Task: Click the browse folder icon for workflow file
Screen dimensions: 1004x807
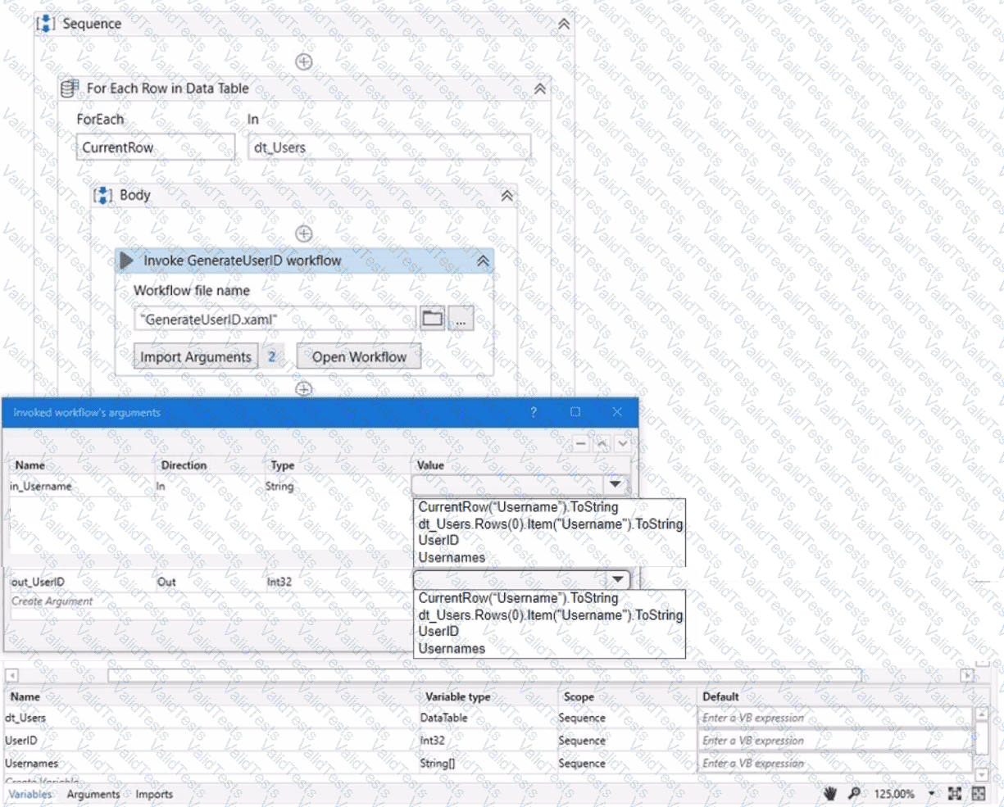Action: [x=433, y=319]
